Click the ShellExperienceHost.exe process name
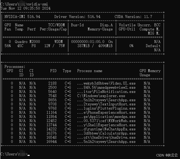This screenshot has height=159, width=180. 106,125
